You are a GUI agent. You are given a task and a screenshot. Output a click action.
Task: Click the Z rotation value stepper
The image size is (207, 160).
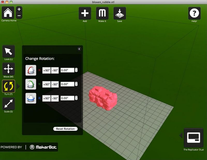tap(76, 98)
